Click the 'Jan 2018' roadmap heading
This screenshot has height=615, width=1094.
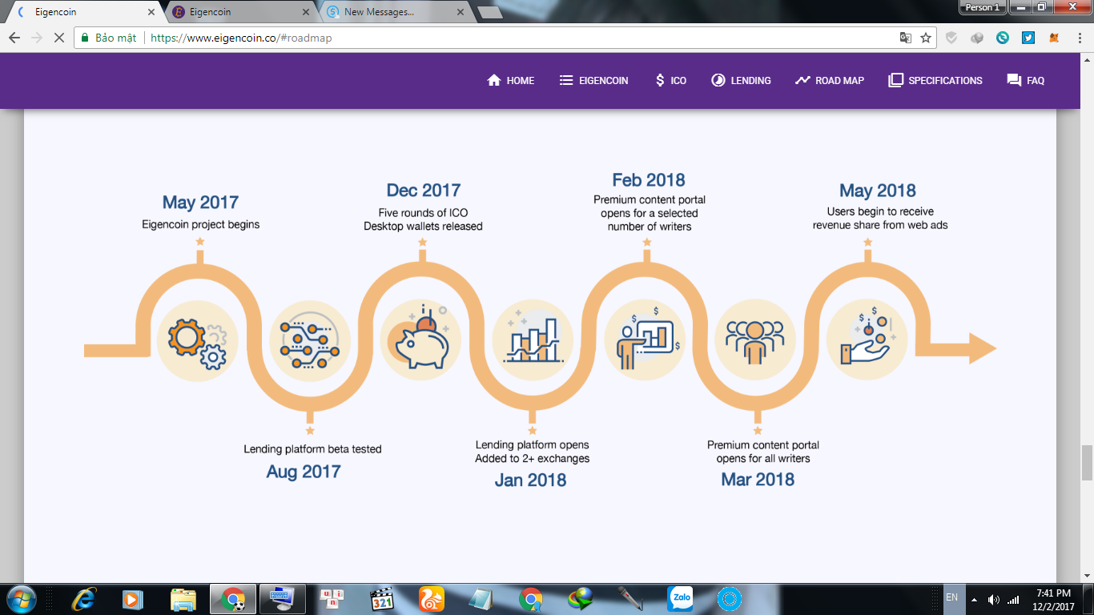point(530,480)
